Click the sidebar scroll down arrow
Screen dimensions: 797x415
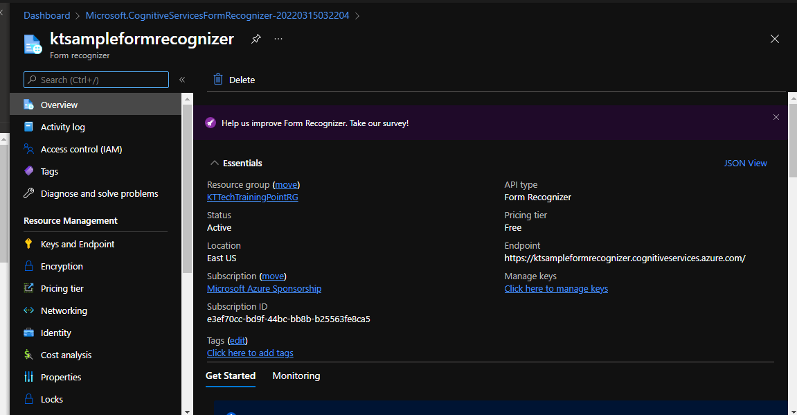pyautogui.click(x=187, y=410)
